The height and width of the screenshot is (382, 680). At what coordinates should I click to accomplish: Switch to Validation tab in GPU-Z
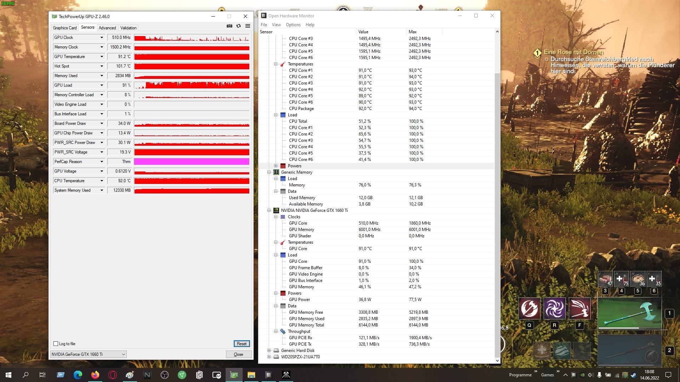tap(128, 28)
